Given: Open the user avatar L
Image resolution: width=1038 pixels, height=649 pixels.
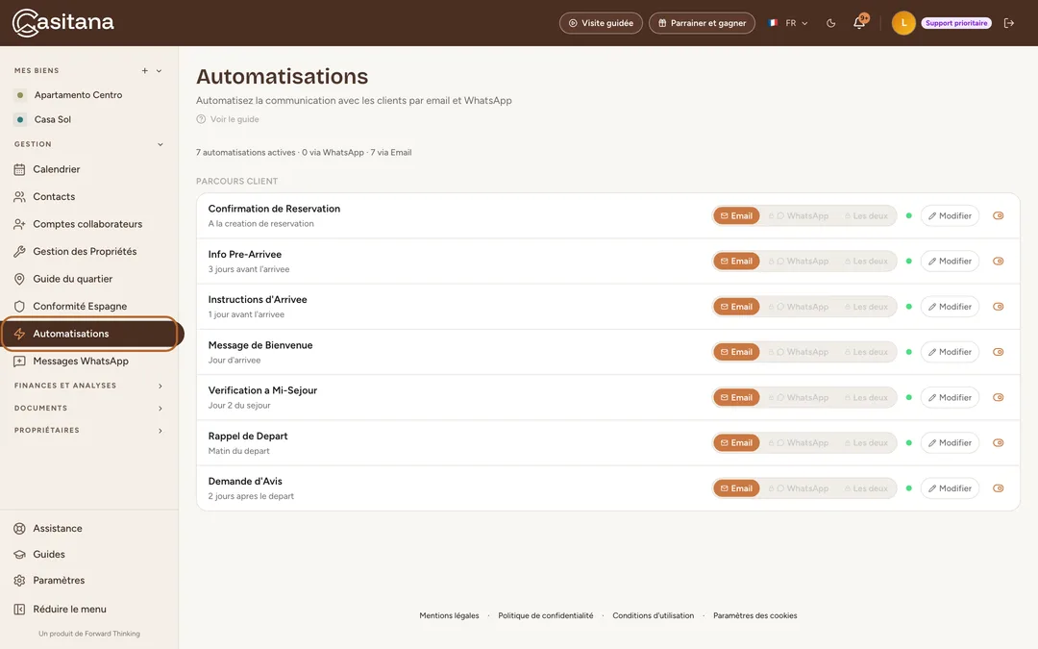Looking at the screenshot, I should (903, 23).
